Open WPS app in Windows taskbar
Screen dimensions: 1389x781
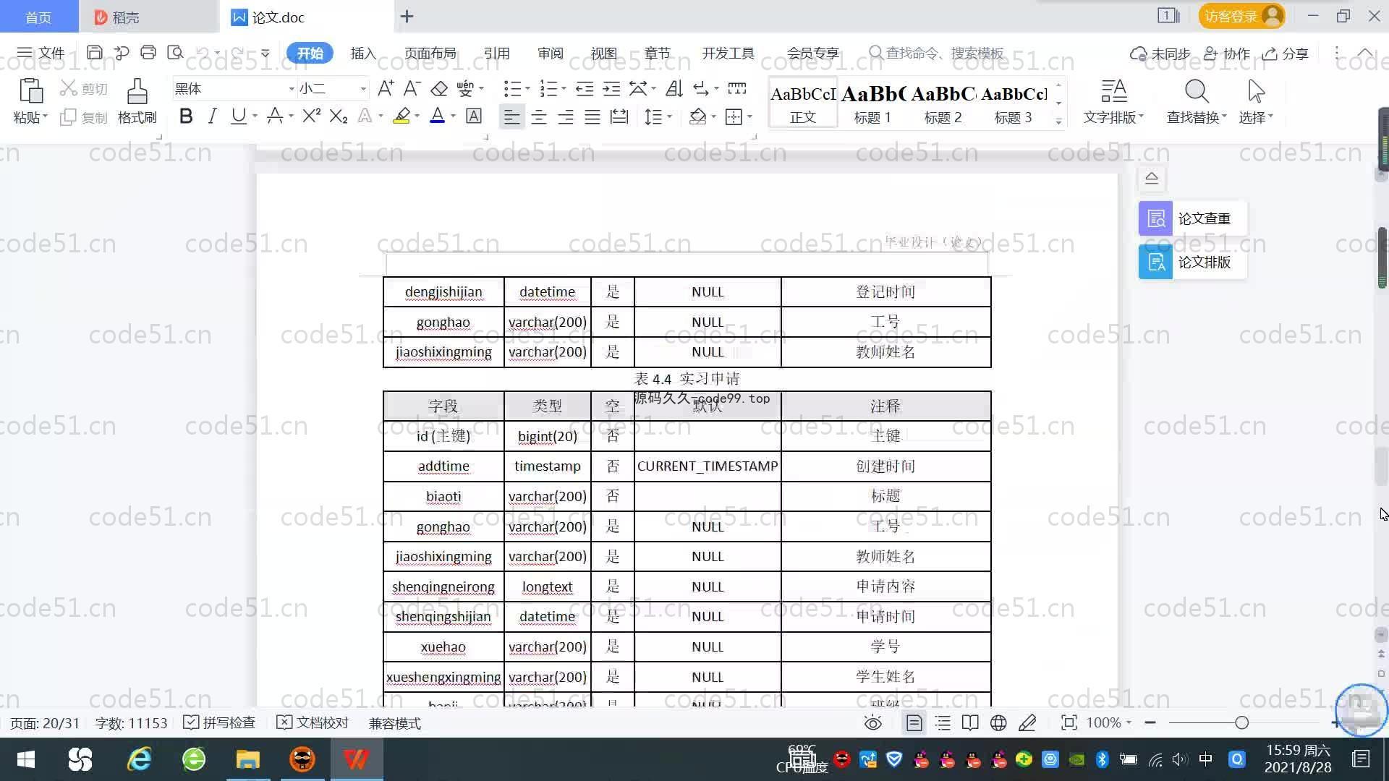[356, 759]
